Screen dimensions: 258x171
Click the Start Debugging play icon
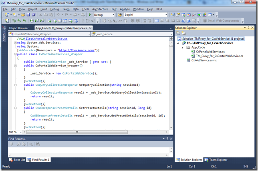90,15
